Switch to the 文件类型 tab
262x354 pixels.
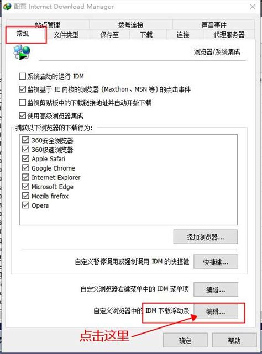tap(66, 35)
